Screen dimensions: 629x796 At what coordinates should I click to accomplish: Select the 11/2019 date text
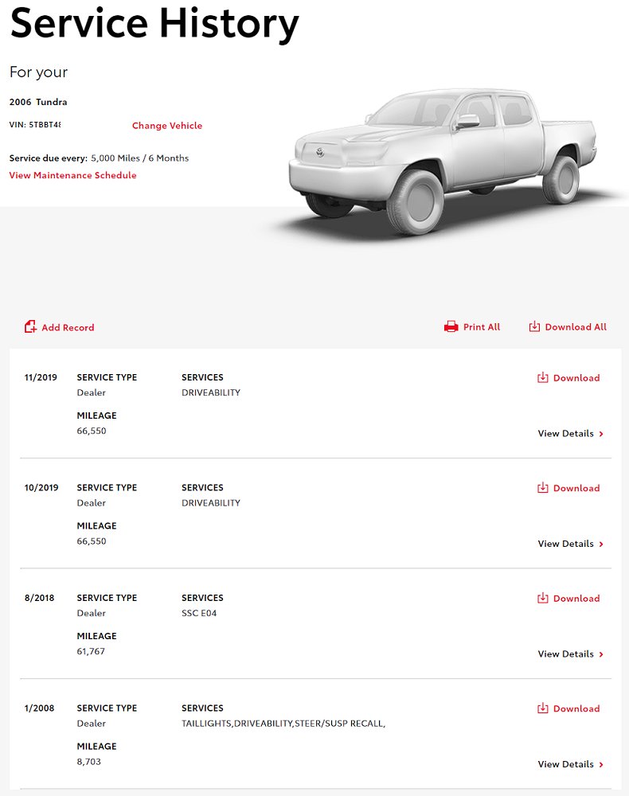[x=41, y=377]
